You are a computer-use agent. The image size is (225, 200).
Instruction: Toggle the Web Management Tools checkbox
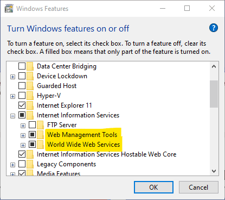point(33,135)
